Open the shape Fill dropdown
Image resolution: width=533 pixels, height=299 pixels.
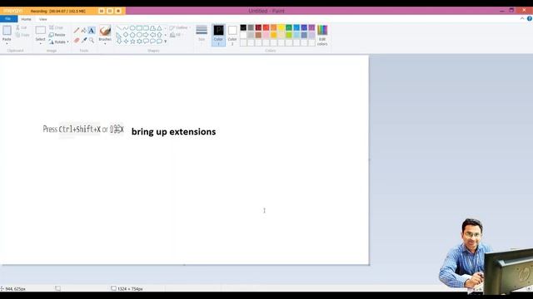[177, 35]
